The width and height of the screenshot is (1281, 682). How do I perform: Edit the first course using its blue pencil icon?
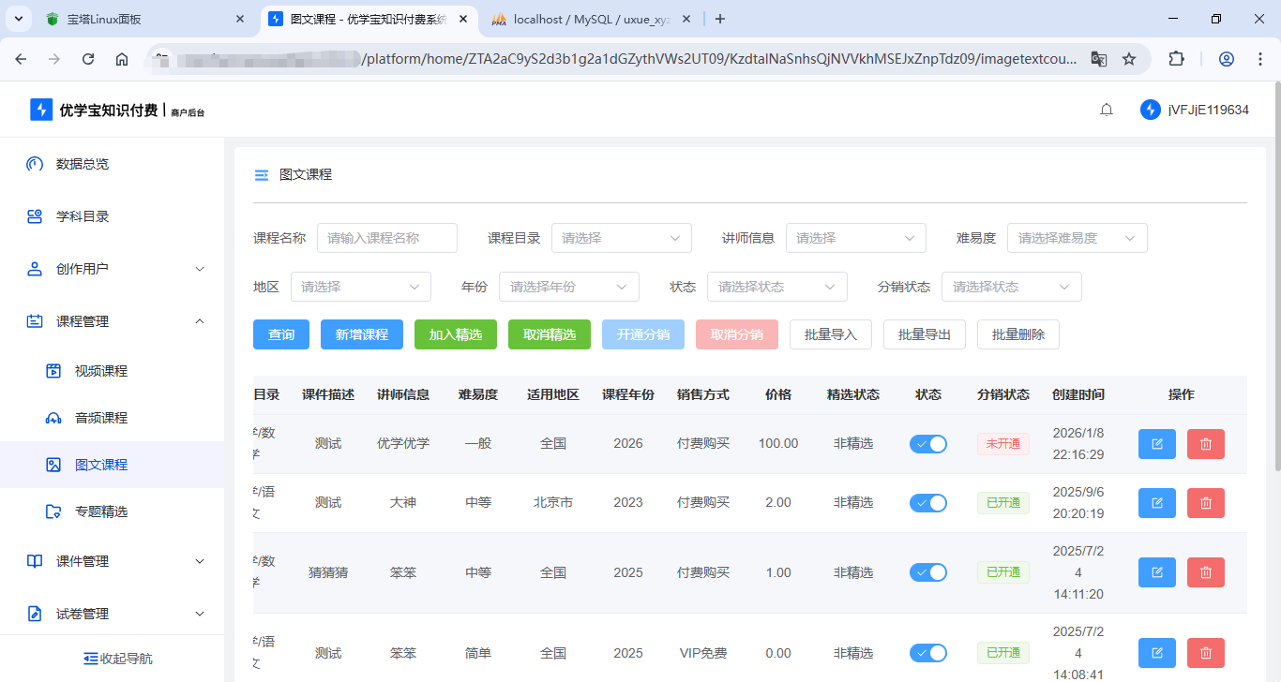click(x=1156, y=443)
